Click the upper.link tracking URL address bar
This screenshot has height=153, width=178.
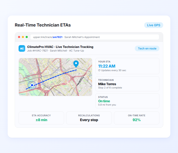[x=95, y=37]
